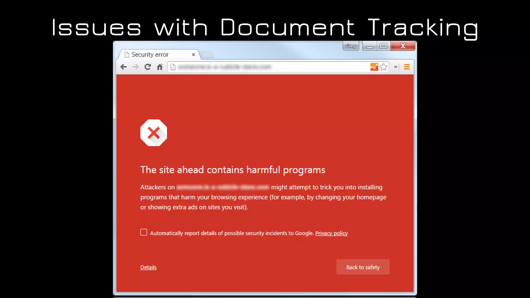Click the blurred site name in warning text

click(223, 187)
